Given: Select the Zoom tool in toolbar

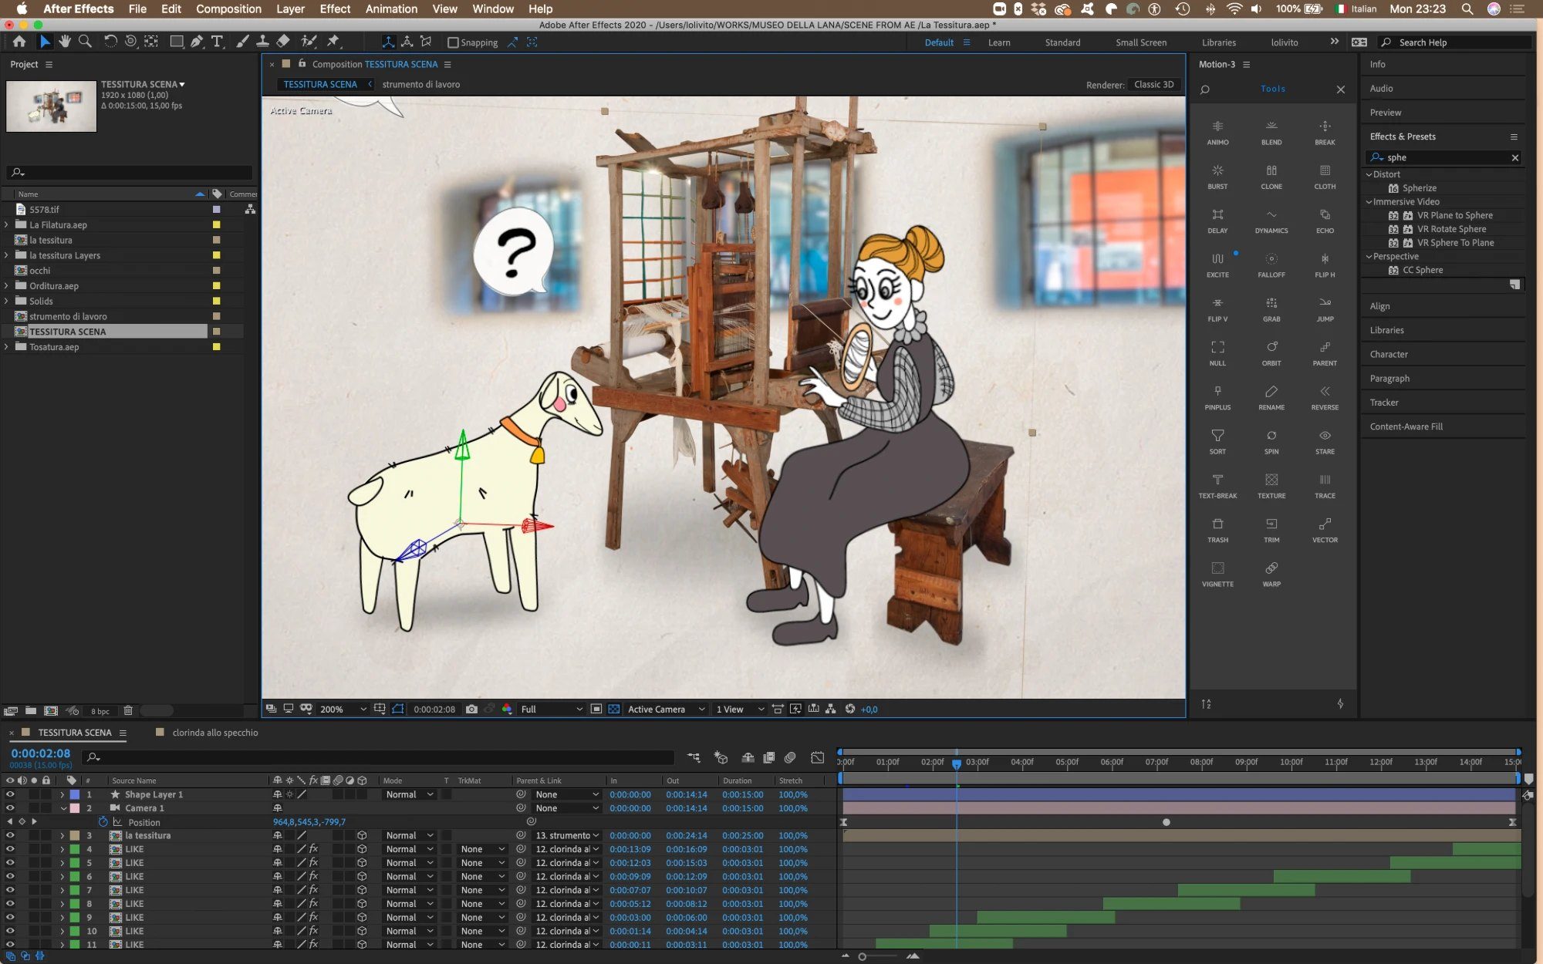Looking at the screenshot, I should (85, 42).
